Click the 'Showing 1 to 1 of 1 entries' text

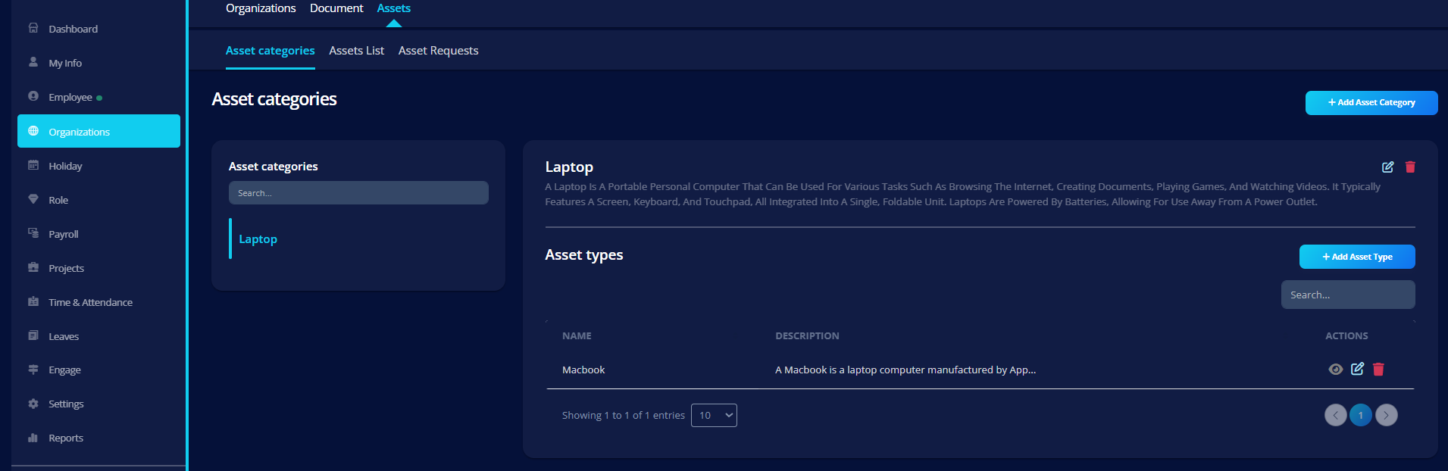tap(624, 415)
